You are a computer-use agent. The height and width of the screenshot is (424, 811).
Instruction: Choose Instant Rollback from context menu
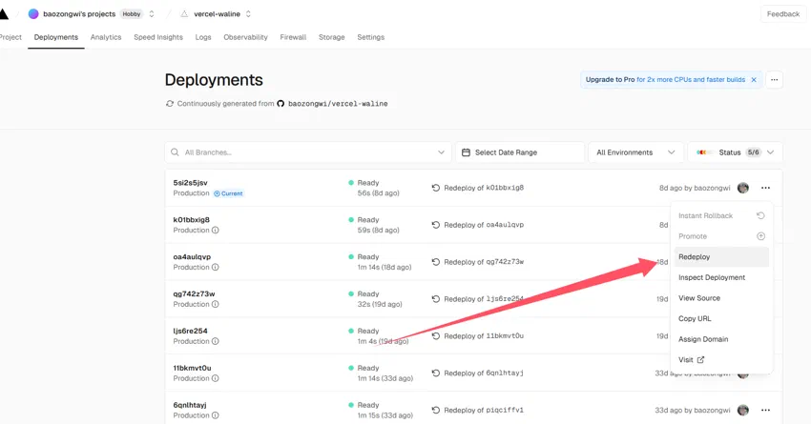click(x=721, y=216)
